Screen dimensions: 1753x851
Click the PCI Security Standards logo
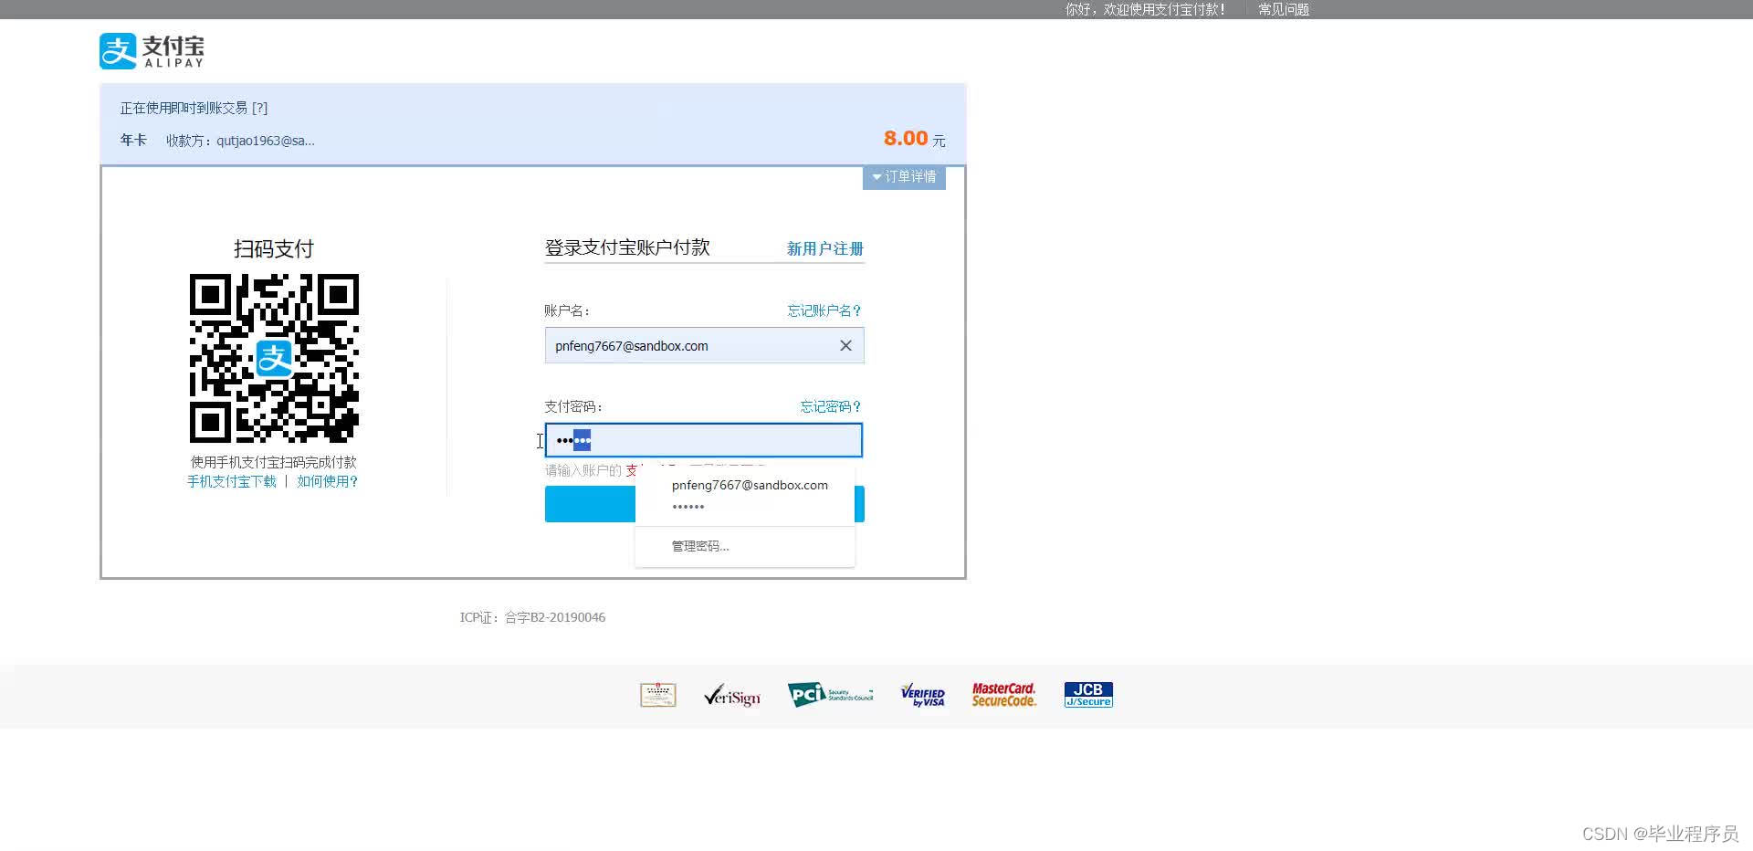[830, 695]
